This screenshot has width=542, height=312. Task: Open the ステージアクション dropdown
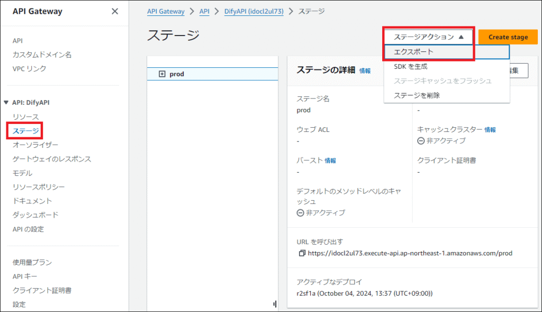tap(429, 37)
